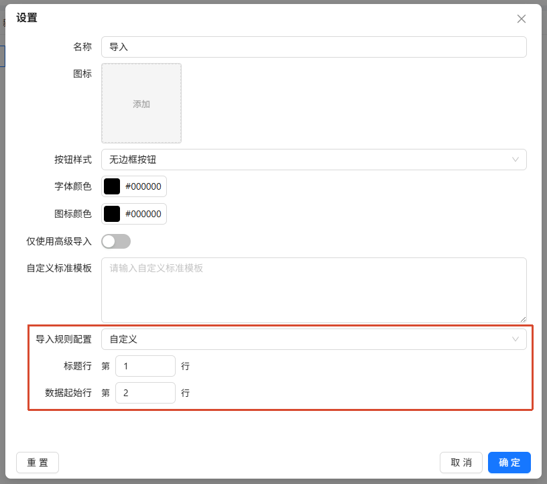The height and width of the screenshot is (484, 547).
Task: Open the 图标颜色 black color swatch
Action: [112, 214]
